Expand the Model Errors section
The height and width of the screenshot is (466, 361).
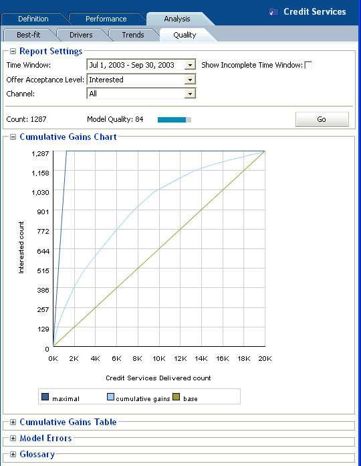click(13, 438)
